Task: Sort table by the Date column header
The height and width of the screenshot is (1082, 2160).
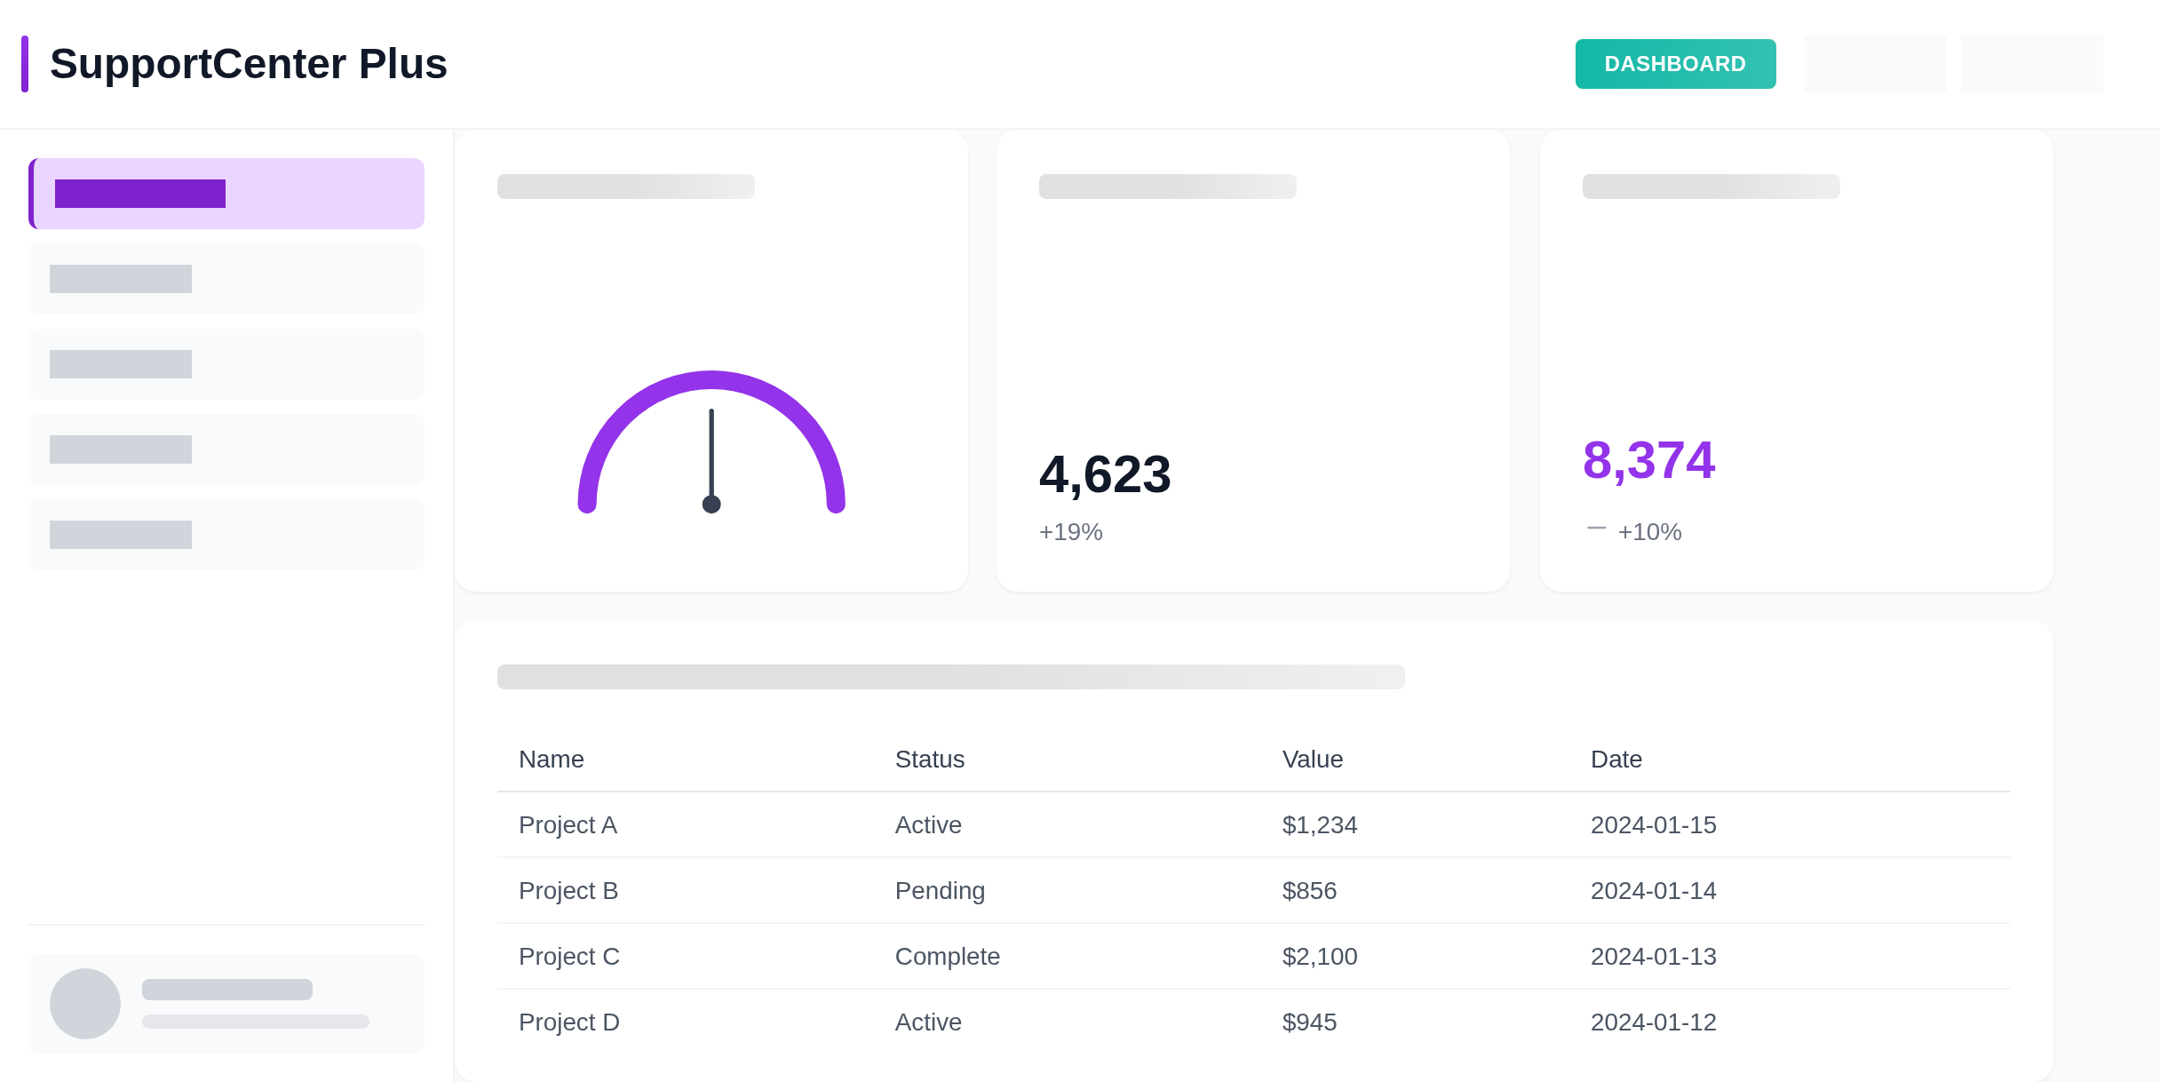Action: [1616, 760]
